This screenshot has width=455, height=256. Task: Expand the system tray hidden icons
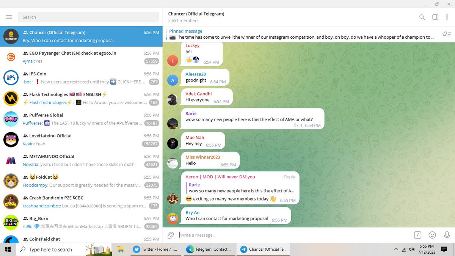click(x=396, y=250)
